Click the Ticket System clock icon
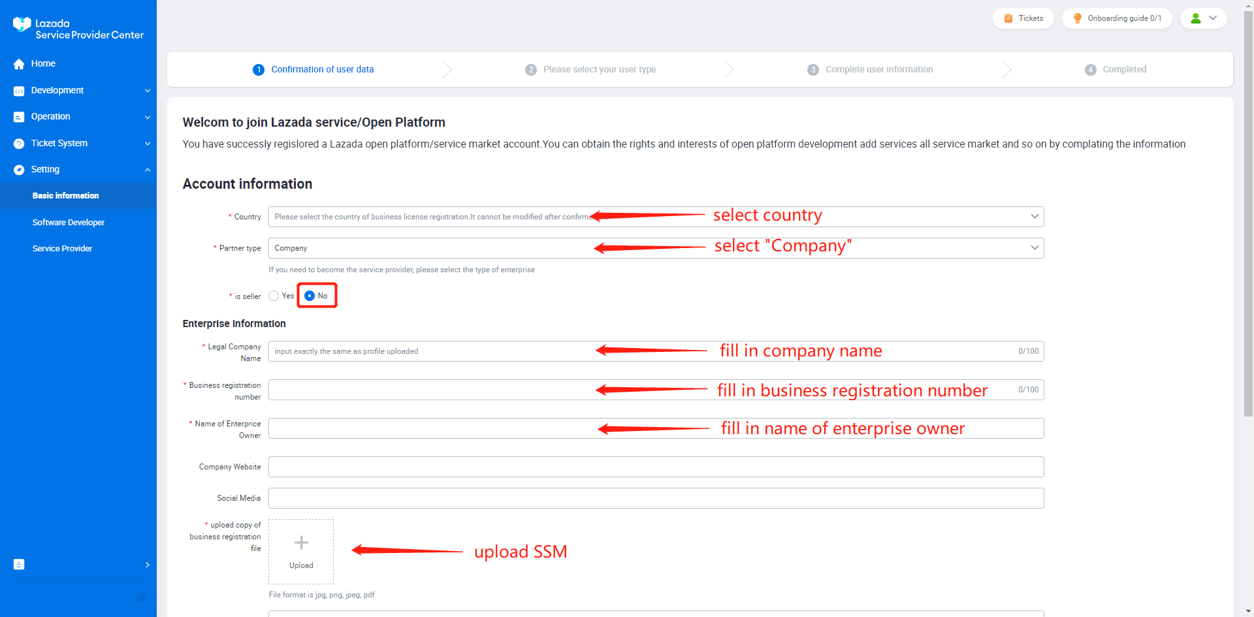 [x=19, y=144]
